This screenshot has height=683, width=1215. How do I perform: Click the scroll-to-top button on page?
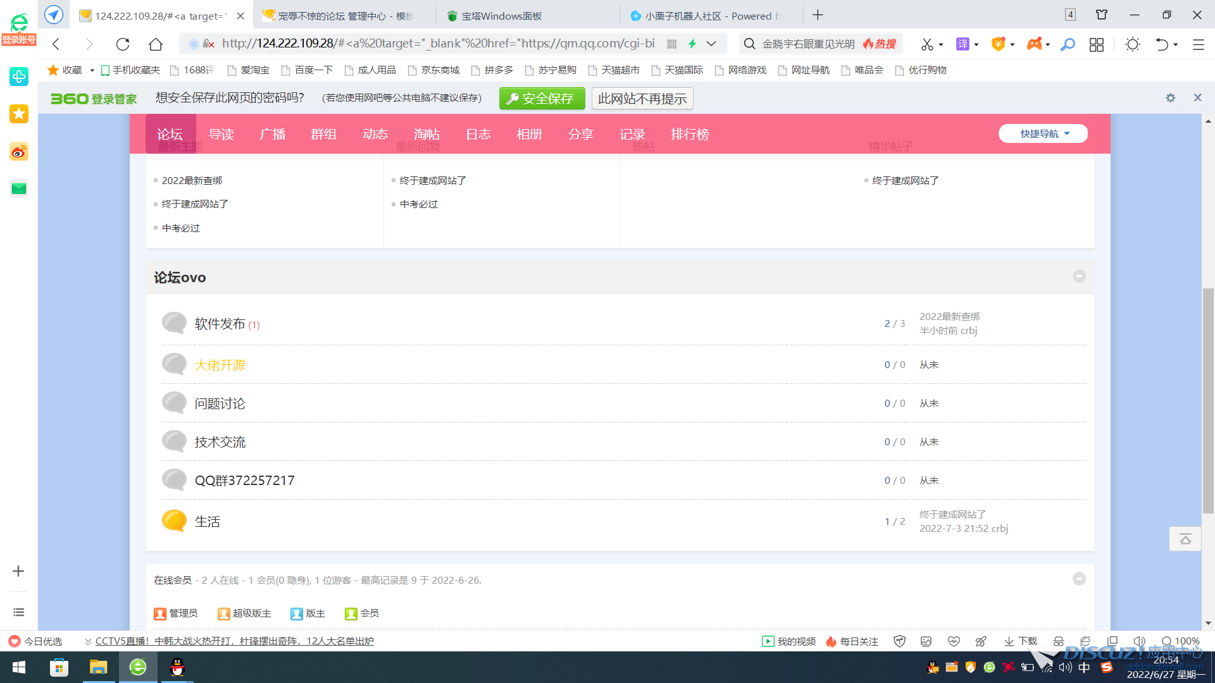pyautogui.click(x=1185, y=539)
